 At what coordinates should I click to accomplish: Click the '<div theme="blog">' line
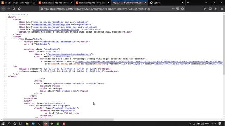click(x=30, y=39)
